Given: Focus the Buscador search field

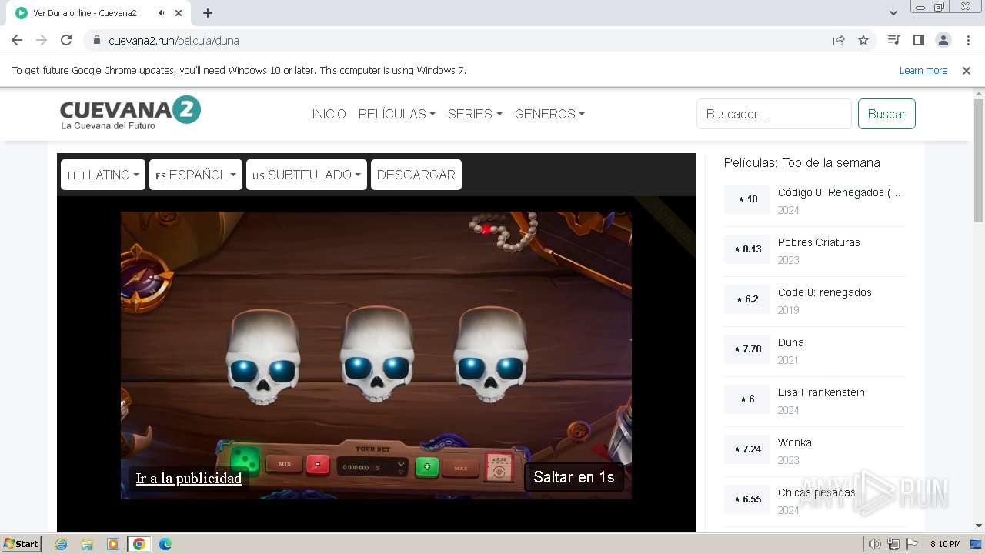Looking at the screenshot, I should 774,114.
